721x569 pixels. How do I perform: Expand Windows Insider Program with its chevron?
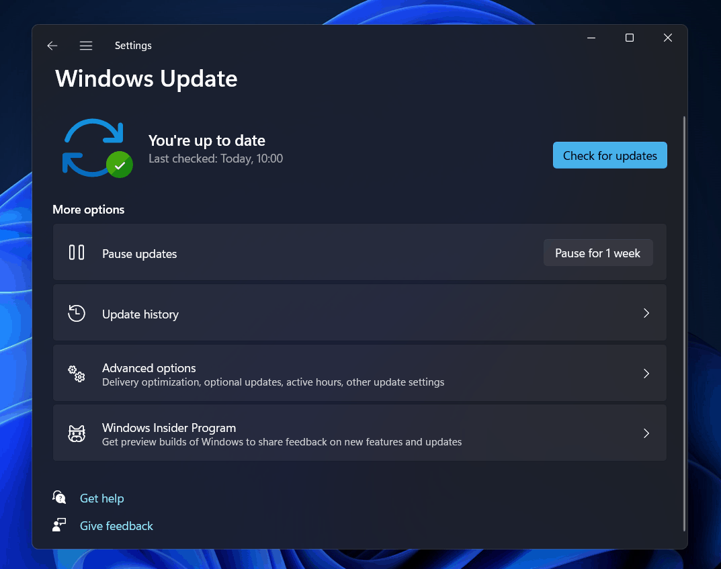tap(646, 433)
